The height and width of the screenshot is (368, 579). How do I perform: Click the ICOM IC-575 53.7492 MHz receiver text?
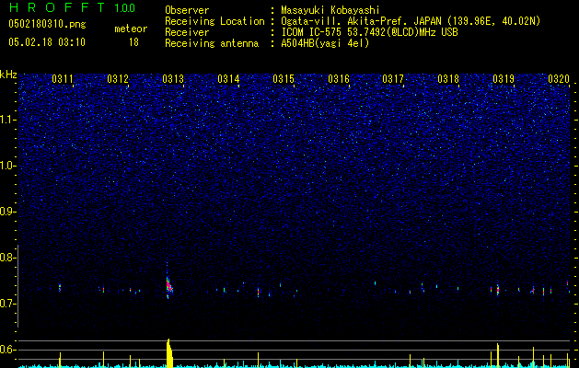[x=369, y=32]
